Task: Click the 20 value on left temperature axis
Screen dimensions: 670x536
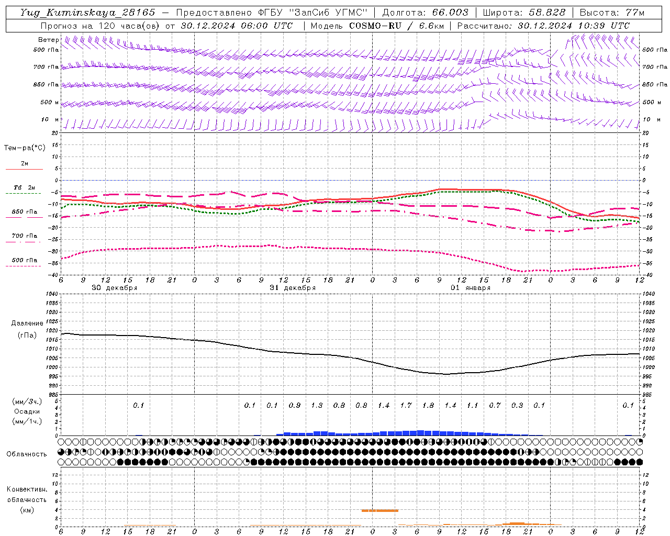Action: 56,133
